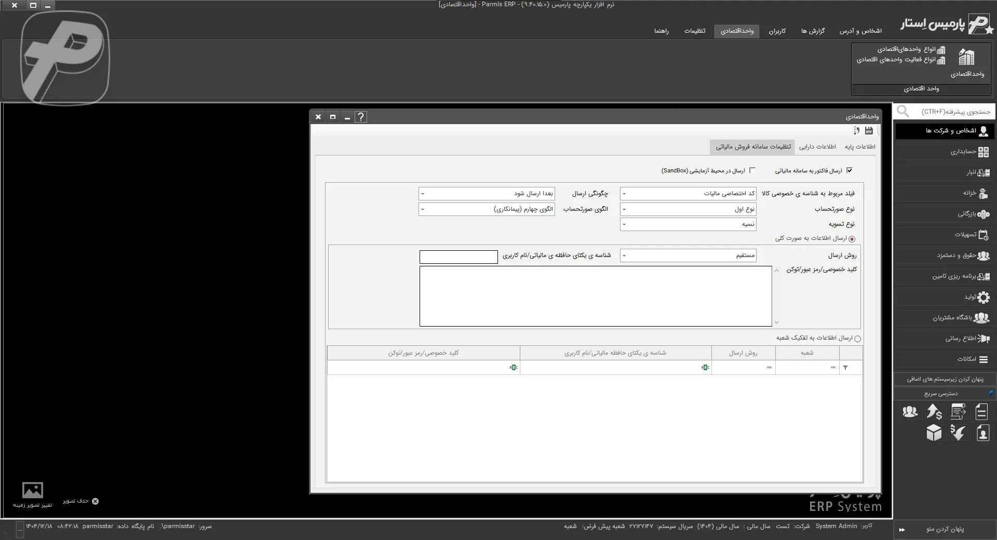Image resolution: width=997 pixels, height=540 pixels.
Task: Click the people group quick-access icon
Action: (910, 412)
